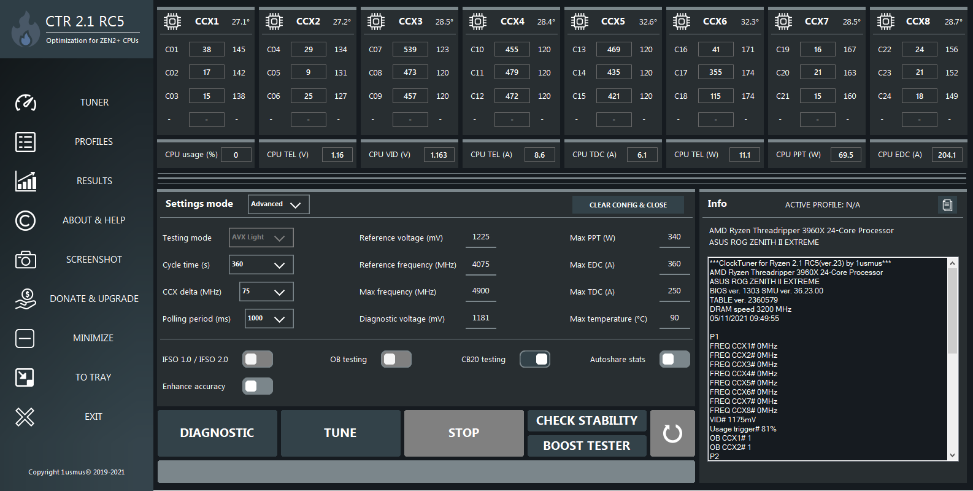Click the Reference voltage 1225 field
This screenshot has height=491, width=973.
tap(481, 238)
